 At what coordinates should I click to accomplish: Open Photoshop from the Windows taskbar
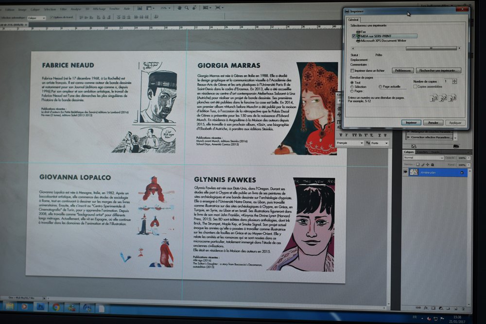tap(40, 307)
